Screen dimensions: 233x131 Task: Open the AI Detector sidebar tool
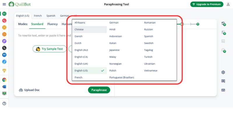pos(4,27)
